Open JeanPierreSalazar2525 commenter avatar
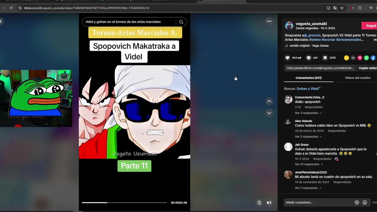Image resolution: width=377 pixels, height=212 pixels. pyautogui.click(x=288, y=174)
